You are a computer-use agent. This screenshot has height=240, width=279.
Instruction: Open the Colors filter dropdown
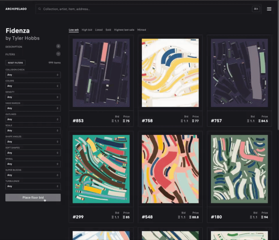click(x=33, y=86)
